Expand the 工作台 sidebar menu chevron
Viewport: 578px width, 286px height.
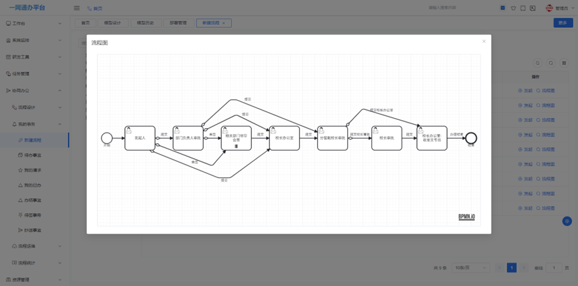[x=60, y=23]
